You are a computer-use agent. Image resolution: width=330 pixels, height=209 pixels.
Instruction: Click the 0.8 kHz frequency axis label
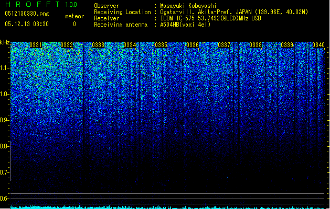pos(5,146)
